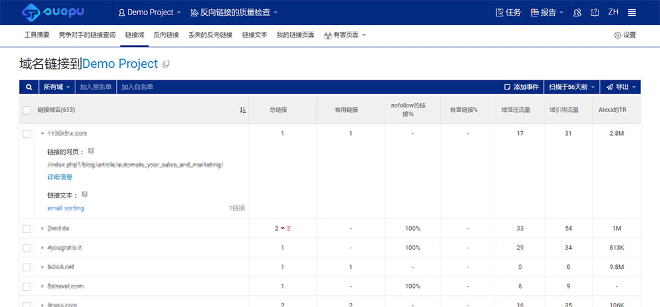Open the 丢失的反向链接 tab

(211, 36)
